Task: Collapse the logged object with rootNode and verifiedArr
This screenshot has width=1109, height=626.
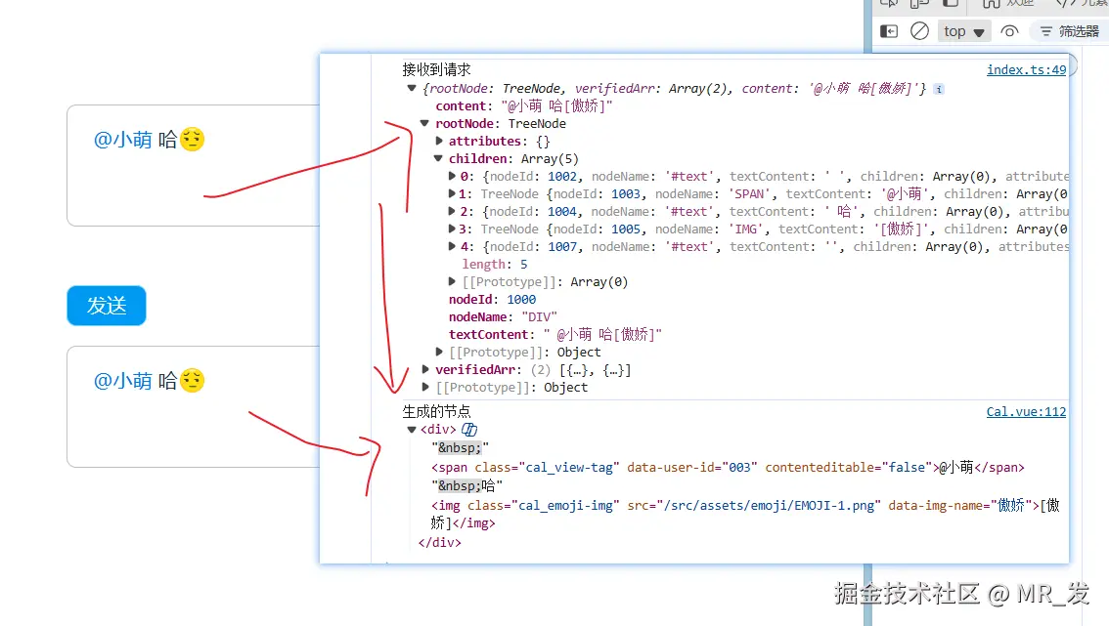Action: coord(412,88)
